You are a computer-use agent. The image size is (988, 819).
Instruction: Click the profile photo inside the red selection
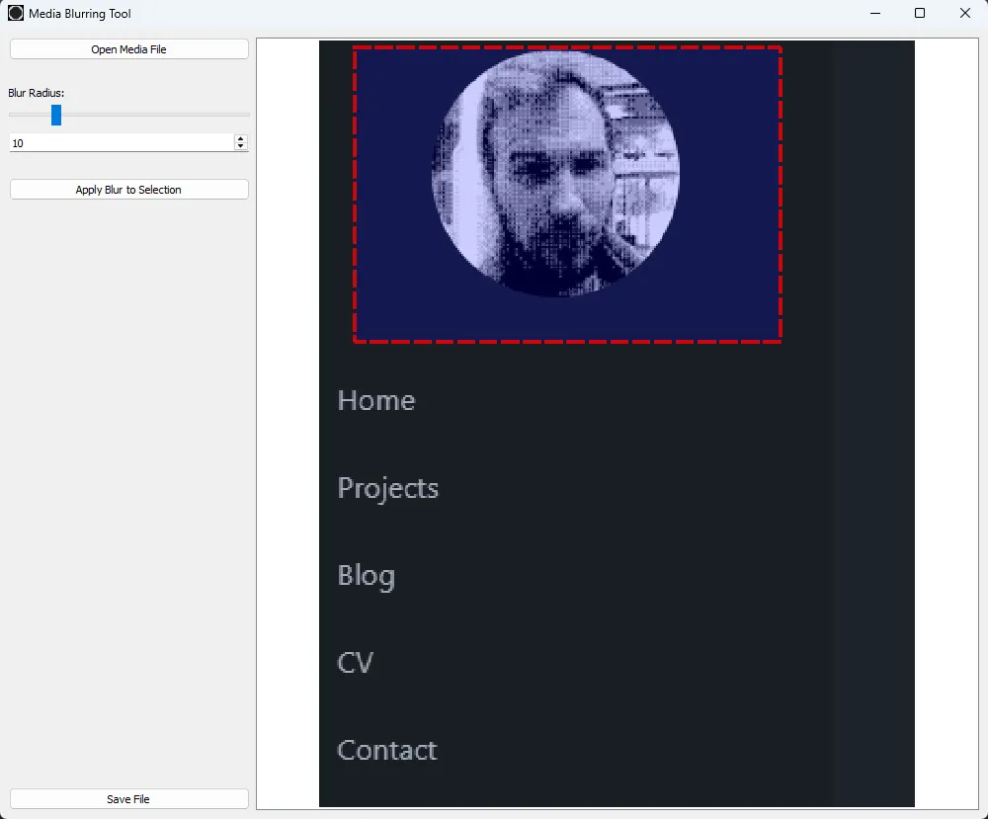coord(555,173)
